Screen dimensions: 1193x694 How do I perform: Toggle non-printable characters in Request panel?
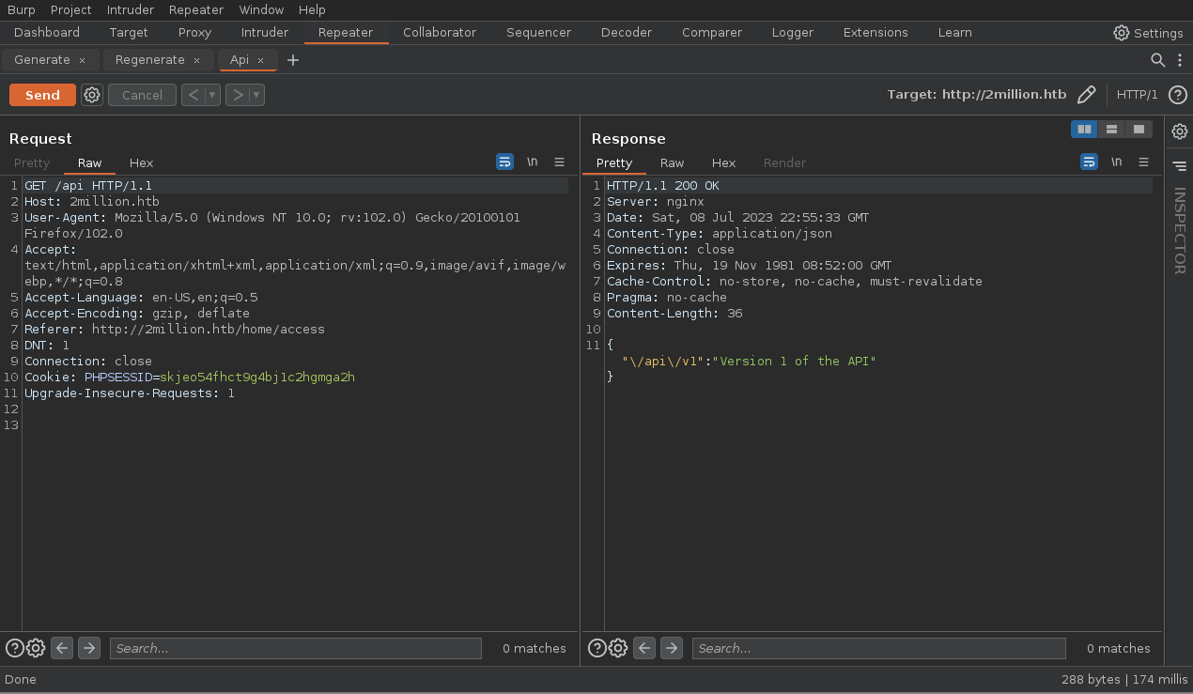point(533,162)
